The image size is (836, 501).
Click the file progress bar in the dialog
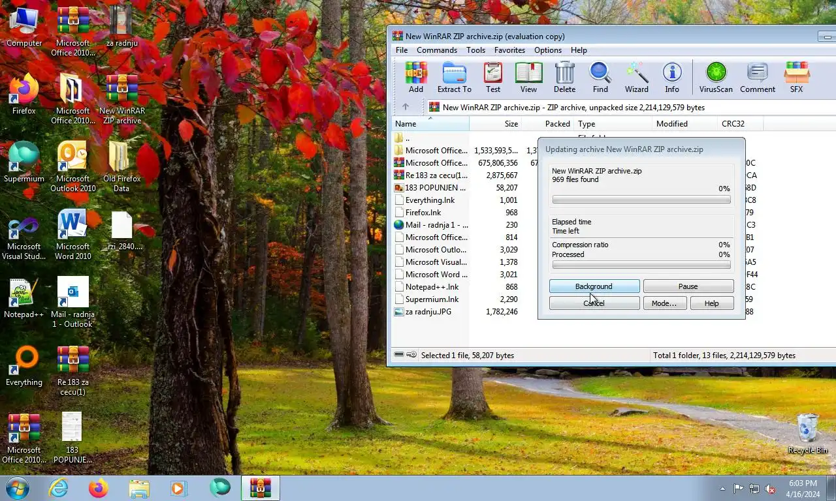pyautogui.click(x=641, y=200)
